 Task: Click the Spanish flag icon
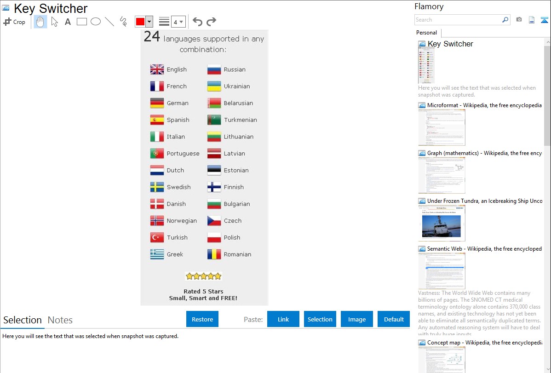click(157, 120)
